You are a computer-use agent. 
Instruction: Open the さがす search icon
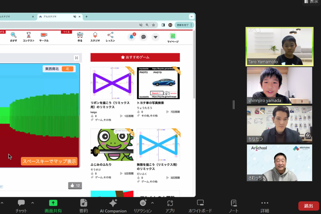13,35
